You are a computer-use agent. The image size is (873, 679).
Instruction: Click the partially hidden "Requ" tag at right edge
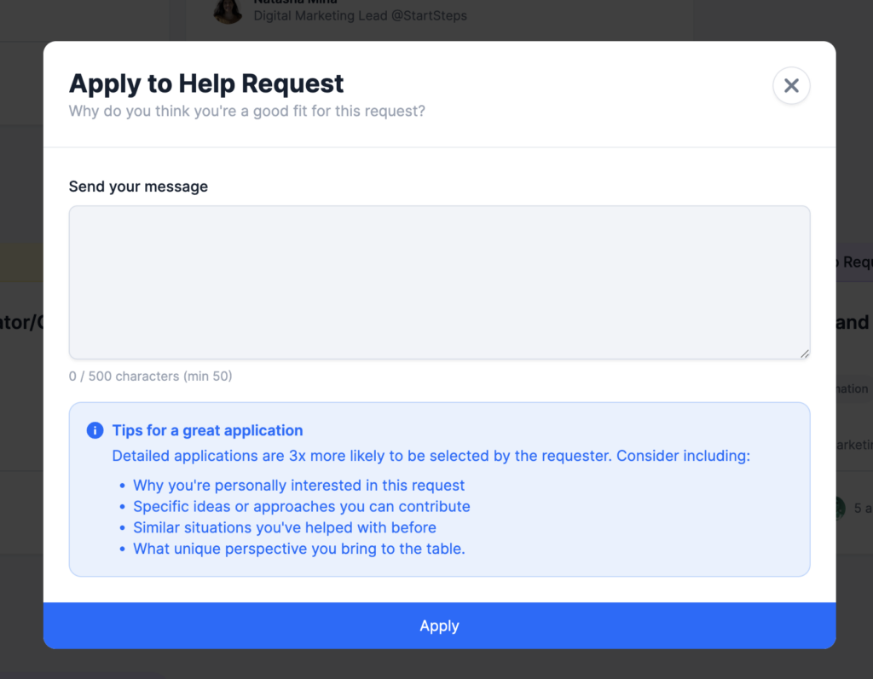(854, 262)
